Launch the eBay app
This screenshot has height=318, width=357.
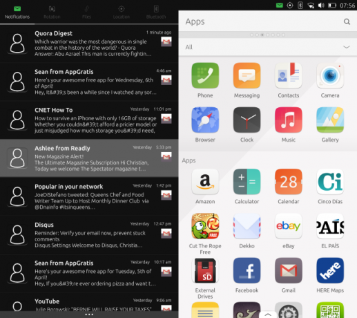pyautogui.click(x=289, y=226)
